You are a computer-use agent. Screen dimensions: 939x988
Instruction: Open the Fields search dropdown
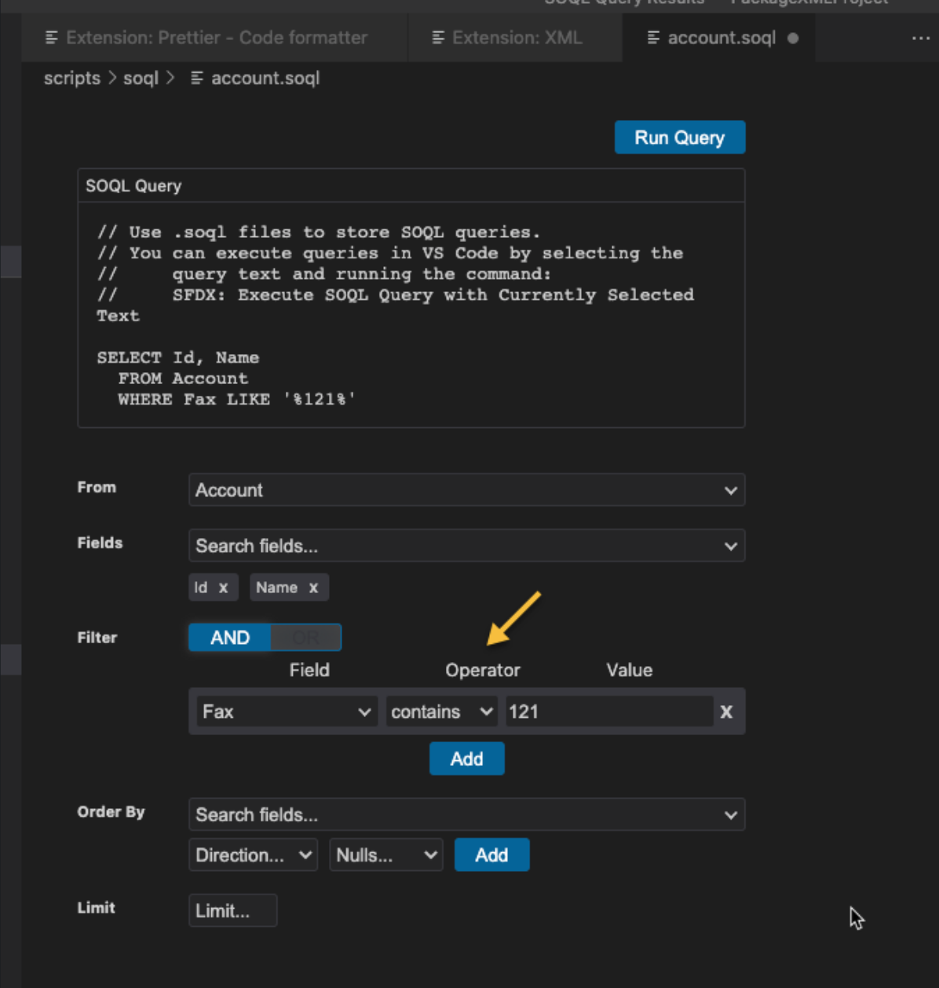pyautogui.click(x=466, y=546)
